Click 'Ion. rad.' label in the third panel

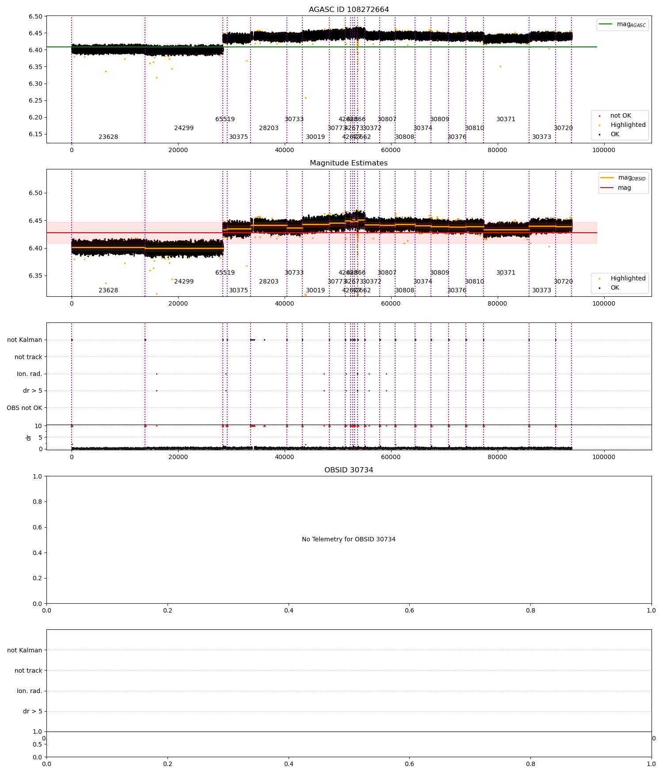pos(30,374)
